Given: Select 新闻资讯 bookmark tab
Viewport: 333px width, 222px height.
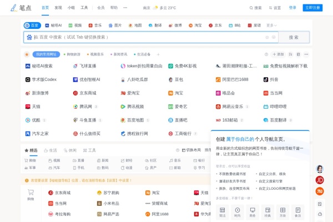Looking at the screenshot, I should point(119,54).
